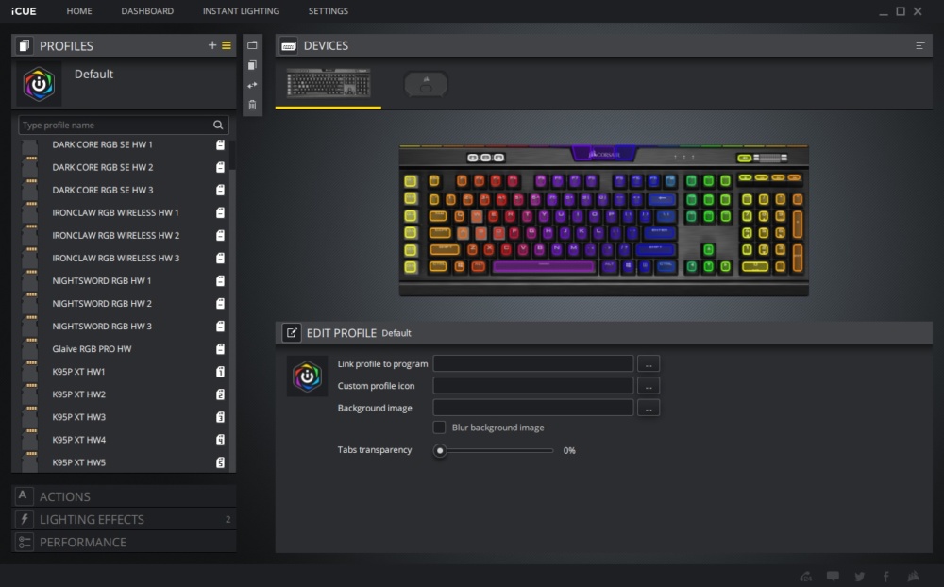This screenshot has width=944, height=587.
Task: Select the keyboard device thumbnail
Action: [329, 83]
